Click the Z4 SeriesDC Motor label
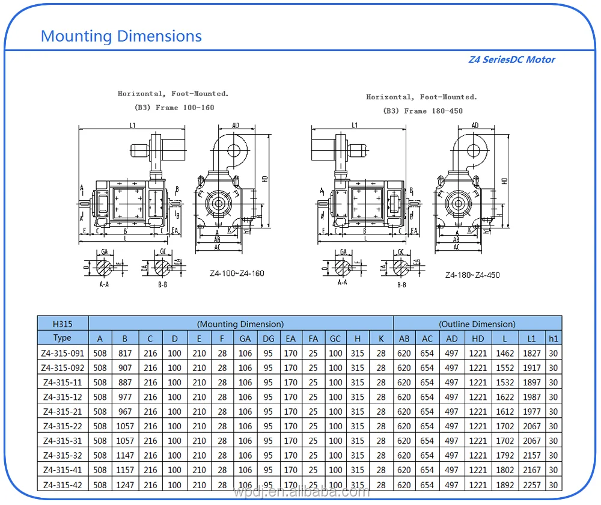Image resolution: width=601 pixels, height=505 pixels. click(x=511, y=60)
